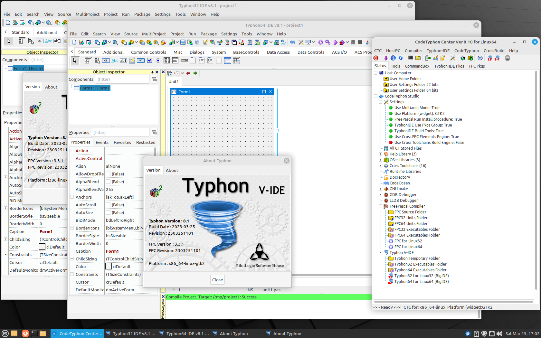Screen dimensions: 541x338
Task: Open the dropdown beside the desktop monitor icon
Action: point(313,42)
